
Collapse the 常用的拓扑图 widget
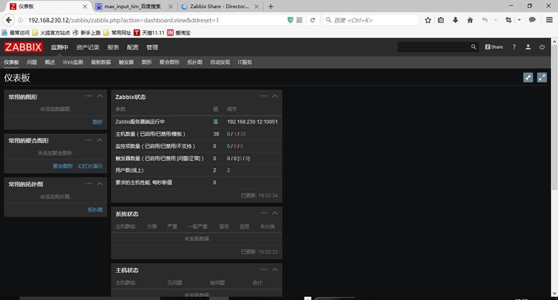point(99,184)
